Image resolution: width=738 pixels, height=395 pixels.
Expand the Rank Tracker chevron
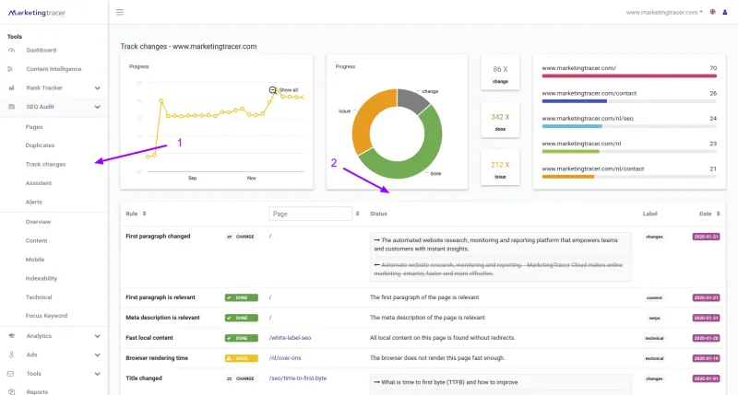point(97,87)
